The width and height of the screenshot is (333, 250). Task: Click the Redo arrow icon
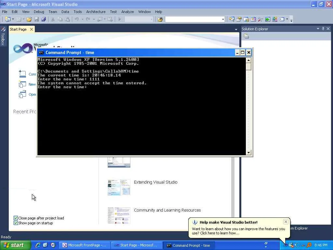point(88,19)
